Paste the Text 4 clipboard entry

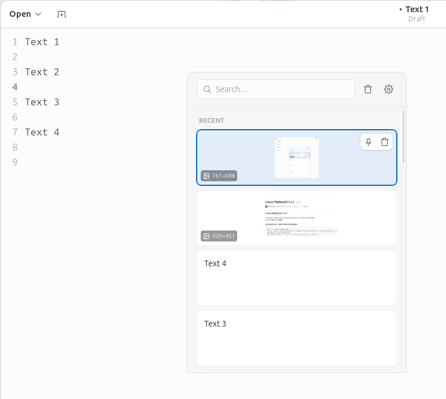[x=297, y=278]
